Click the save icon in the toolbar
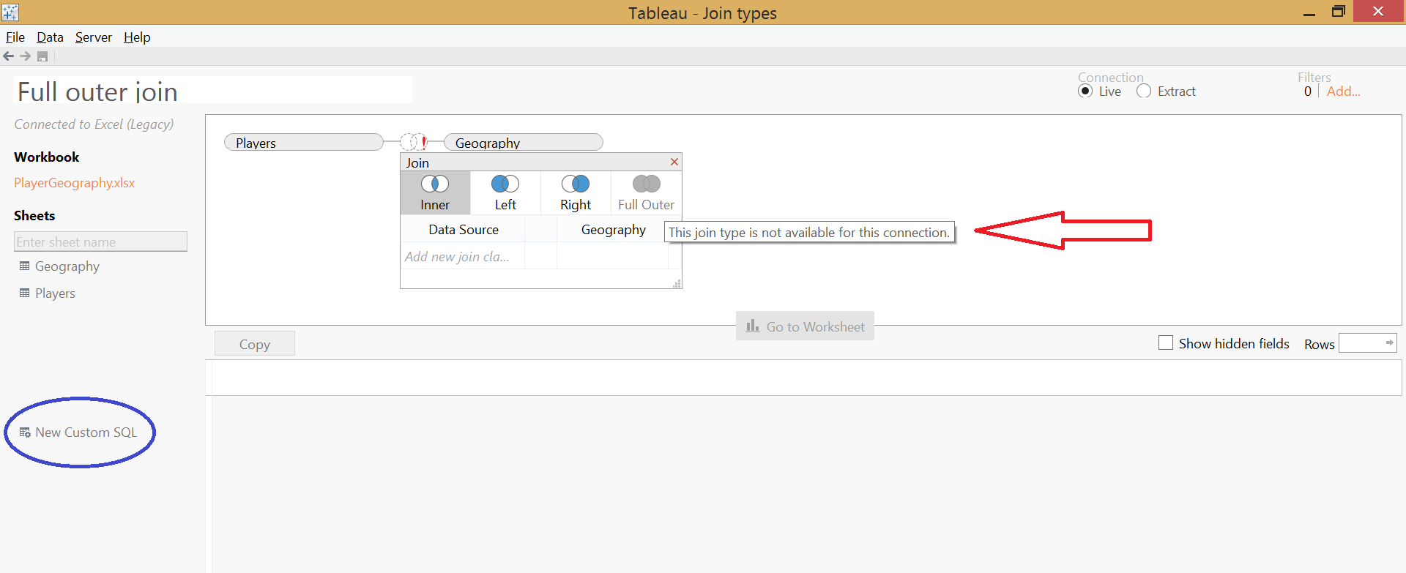The image size is (1406, 573). 42,56
